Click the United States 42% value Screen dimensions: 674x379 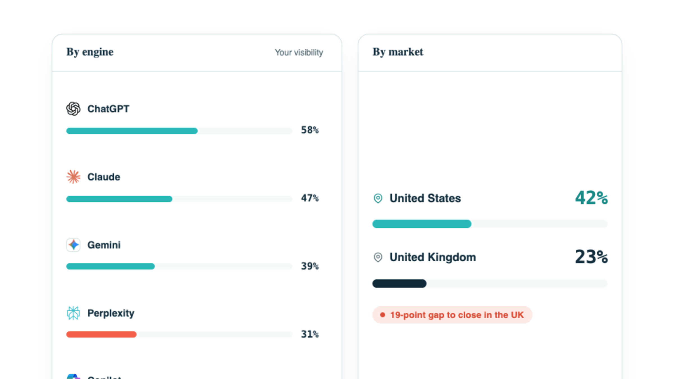[x=591, y=198]
